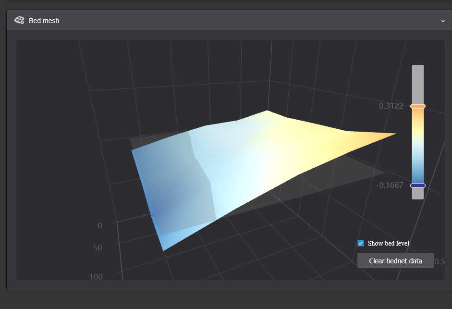
Task: Click the Bed mesh panel title text
Action: pos(44,21)
